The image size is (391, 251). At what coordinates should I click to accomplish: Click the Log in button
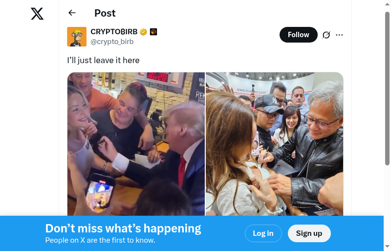coord(263,233)
